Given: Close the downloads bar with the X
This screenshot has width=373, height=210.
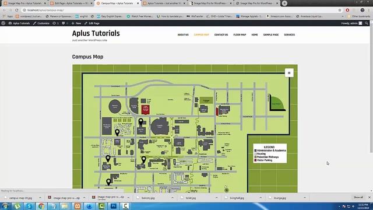Looking at the screenshot, I should [370, 198].
